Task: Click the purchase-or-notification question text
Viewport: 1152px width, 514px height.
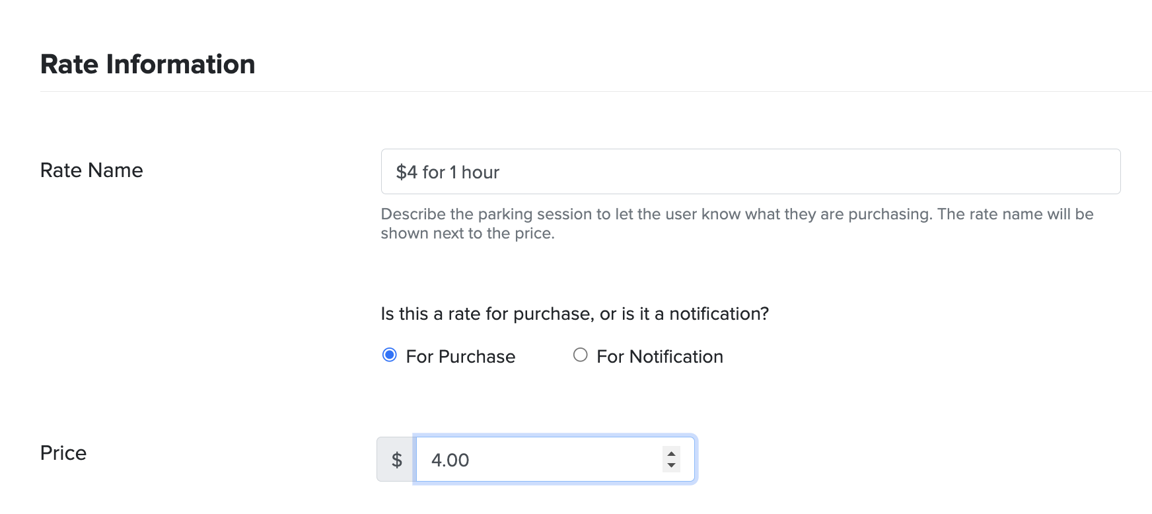Action: [x=575, y=313]
